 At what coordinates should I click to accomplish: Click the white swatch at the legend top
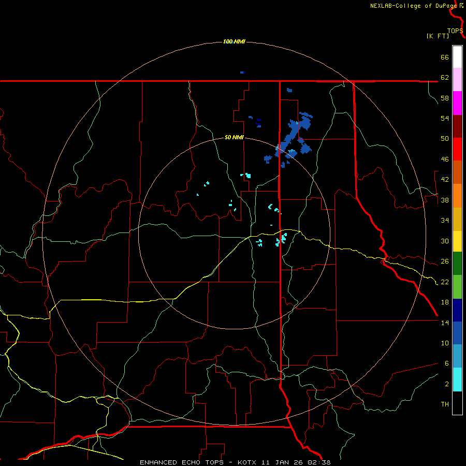point(457,57)
